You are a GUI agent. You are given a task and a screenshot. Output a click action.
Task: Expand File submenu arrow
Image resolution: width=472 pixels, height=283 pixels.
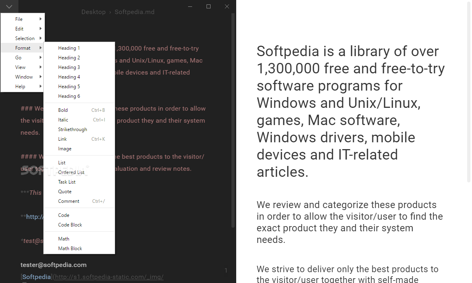pyautogui.click(x=41, y=19)
